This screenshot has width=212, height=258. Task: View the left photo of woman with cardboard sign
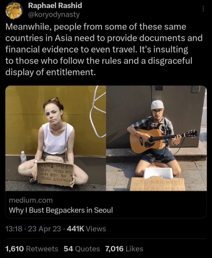coord(56,138)
